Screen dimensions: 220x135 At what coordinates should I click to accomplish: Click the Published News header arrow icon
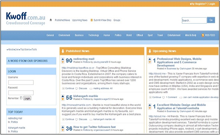(x=63, y=51)
